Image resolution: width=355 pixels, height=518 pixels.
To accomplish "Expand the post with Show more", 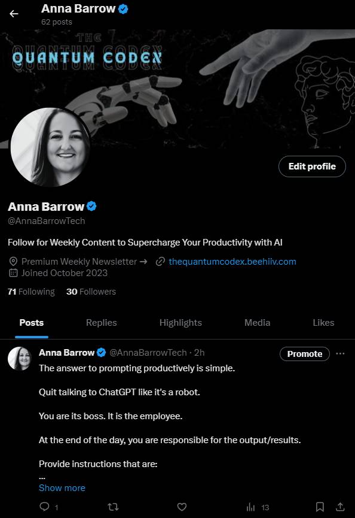I will pyautogui.click(x=62, y=487).
